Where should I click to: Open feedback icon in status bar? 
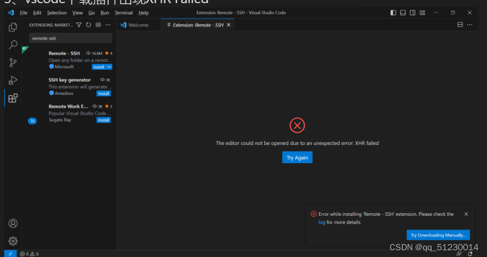[x=459, y=254]
